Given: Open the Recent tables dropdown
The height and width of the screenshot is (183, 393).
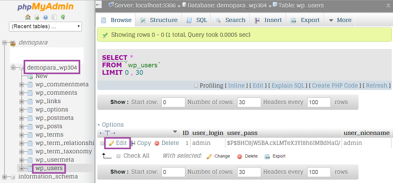Looking at the screenshot, I should (45, 26).
